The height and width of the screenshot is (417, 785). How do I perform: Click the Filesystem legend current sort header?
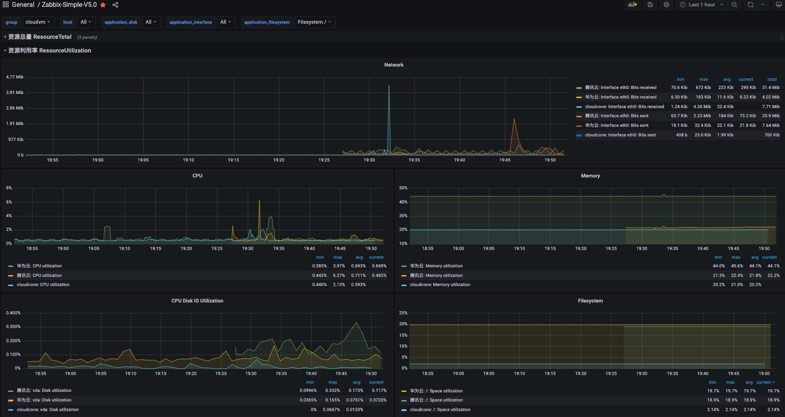click(766, 382)
